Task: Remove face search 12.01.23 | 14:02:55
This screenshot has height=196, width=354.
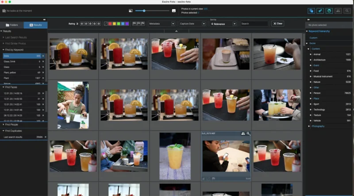Action: click(x=43, y=99)
